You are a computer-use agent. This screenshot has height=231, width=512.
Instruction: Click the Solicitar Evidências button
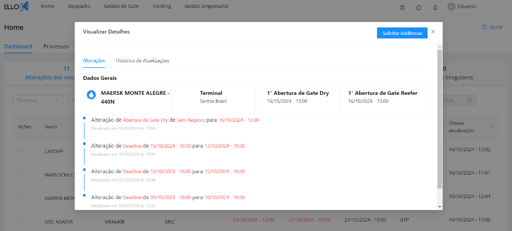pos(402,33)
